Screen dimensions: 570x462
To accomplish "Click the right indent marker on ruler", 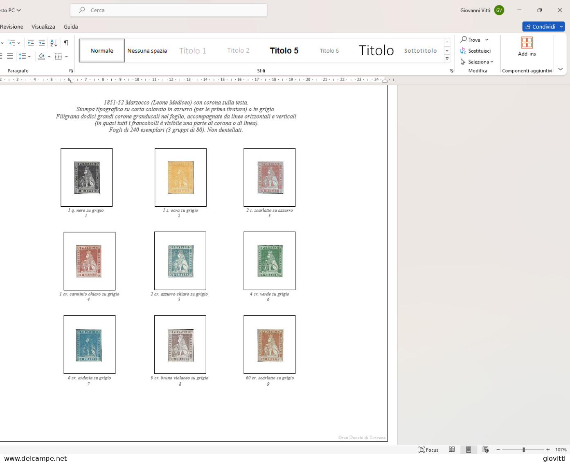I will [x=385, y=81].
